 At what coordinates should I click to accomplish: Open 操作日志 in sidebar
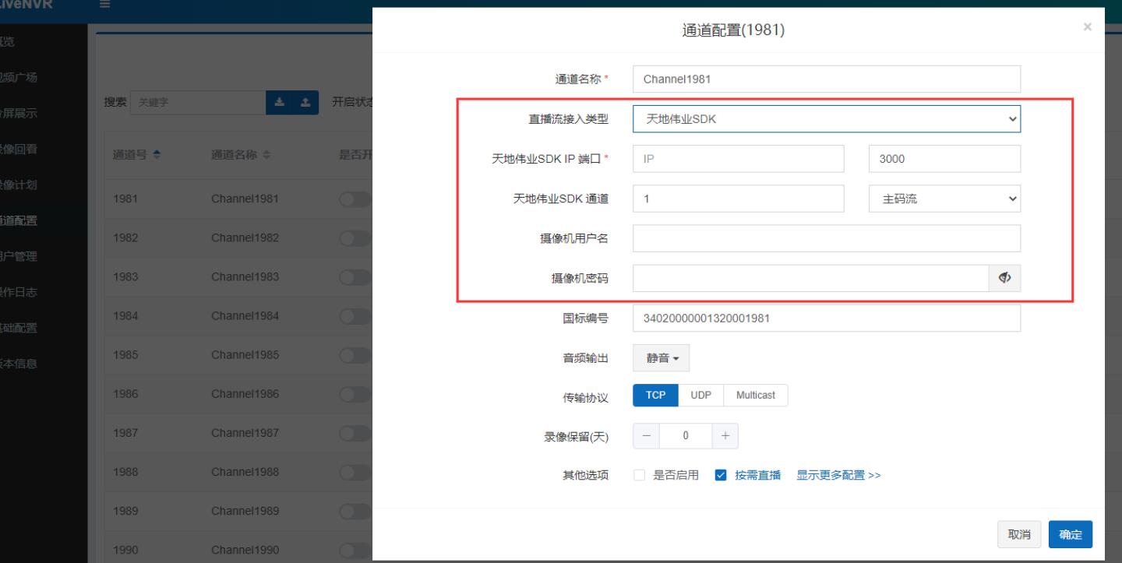[17, 292]
